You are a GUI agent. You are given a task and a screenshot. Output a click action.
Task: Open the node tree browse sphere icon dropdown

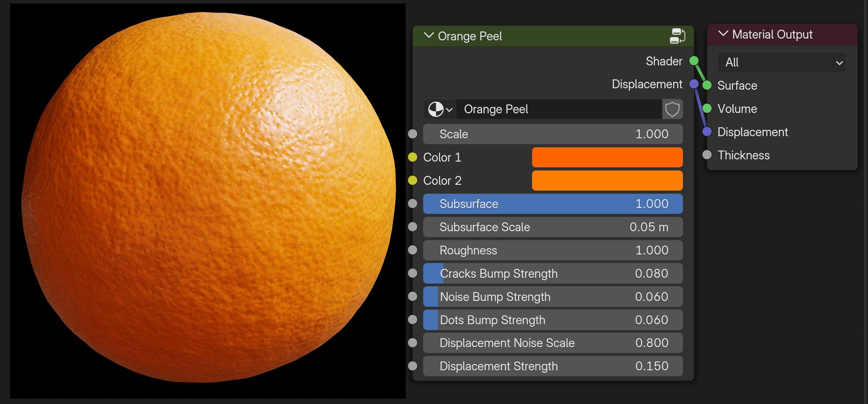[440, 109]
